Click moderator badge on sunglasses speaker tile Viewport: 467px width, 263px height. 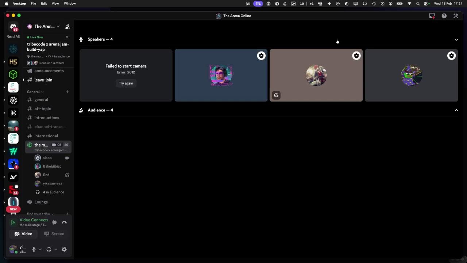coord(261,56)
